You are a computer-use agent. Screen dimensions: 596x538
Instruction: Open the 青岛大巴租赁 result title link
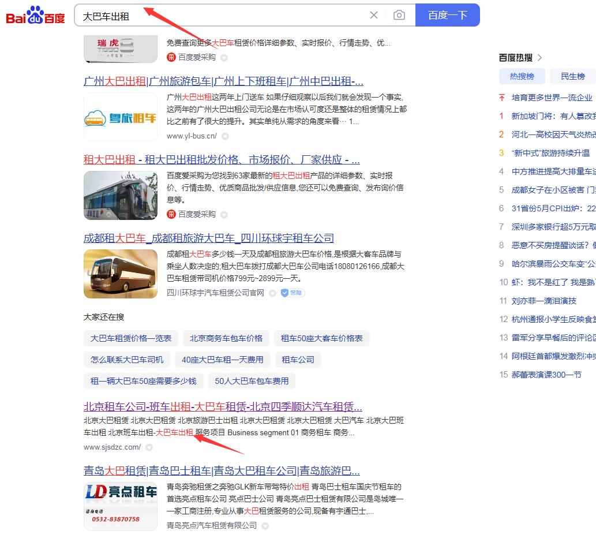[222, 471]
